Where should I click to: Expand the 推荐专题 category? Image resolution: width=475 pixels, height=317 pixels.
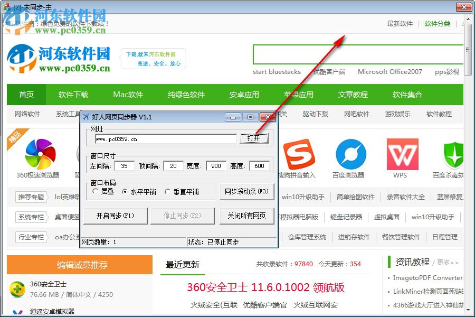click(31, 197)
